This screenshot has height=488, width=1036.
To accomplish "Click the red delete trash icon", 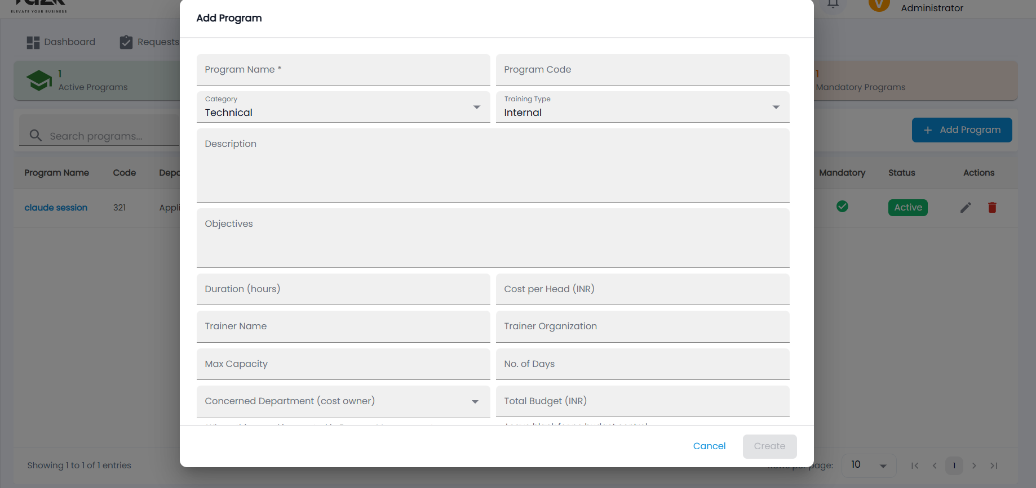I will [992, 208].
